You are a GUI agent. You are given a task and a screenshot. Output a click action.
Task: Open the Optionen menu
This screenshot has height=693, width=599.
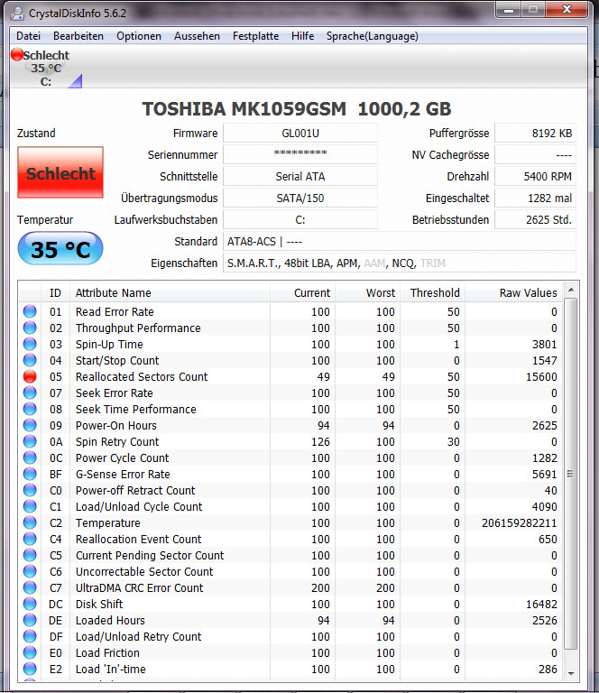pyautogui.click(x=139, y=36)
